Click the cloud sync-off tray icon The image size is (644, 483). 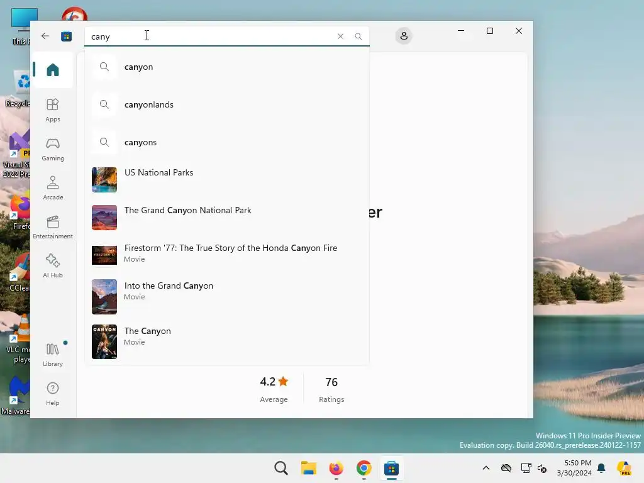click(506, 468)
